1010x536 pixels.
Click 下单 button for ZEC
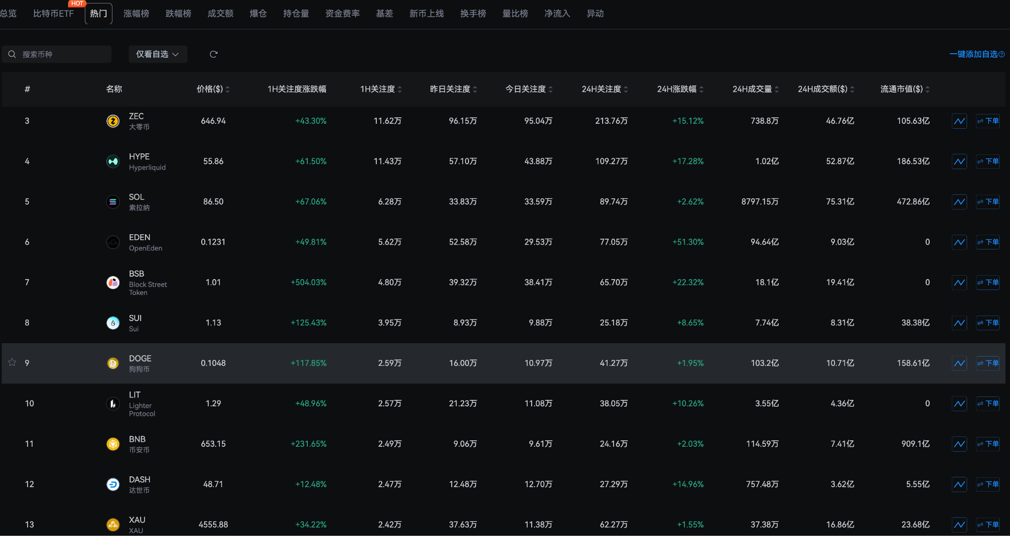coord(988,121)
